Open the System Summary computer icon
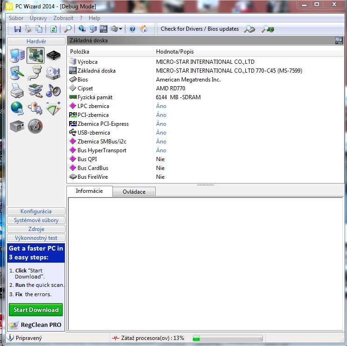 click(x=17, y=56)
